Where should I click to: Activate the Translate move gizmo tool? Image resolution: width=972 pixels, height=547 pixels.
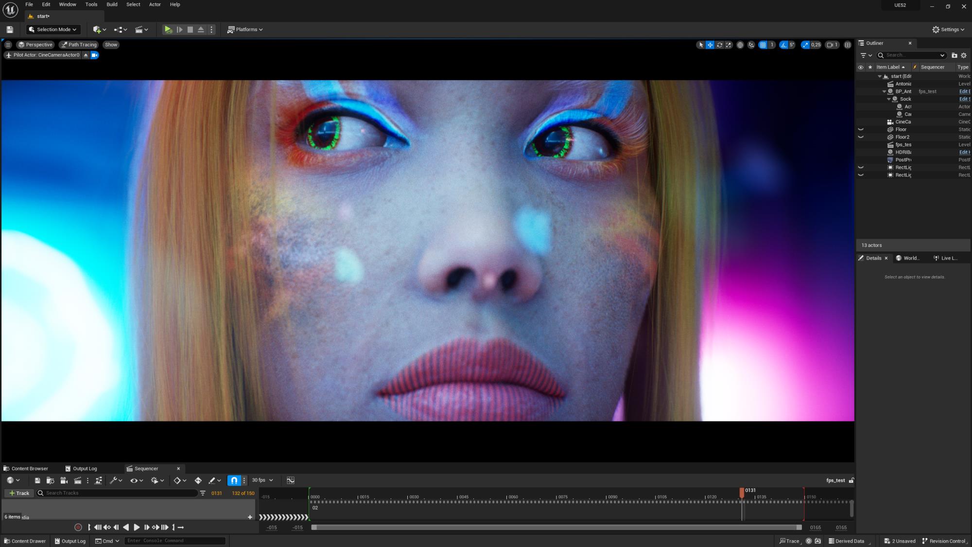710,45
